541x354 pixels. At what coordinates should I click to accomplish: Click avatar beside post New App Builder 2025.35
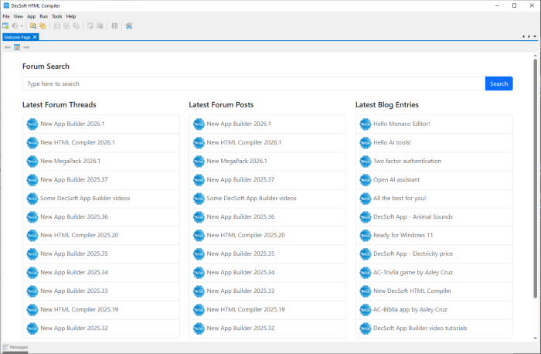[199, 254]
